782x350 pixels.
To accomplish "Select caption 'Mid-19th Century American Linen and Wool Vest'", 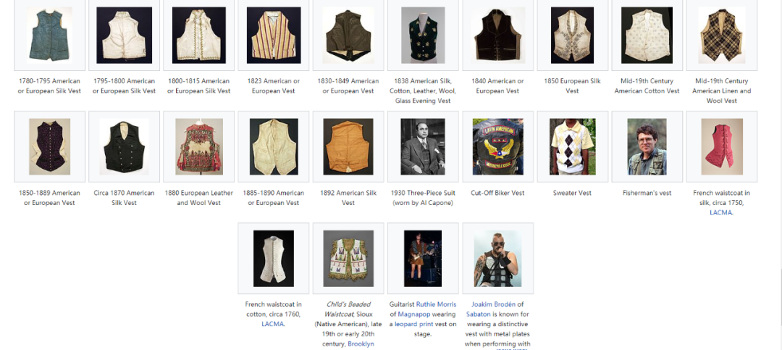I will pyautogui.click(x=722, y=91).
